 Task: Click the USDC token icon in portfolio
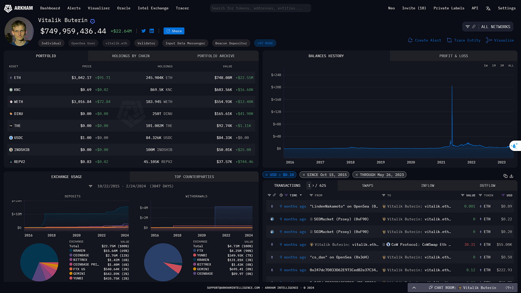(11, 138)
